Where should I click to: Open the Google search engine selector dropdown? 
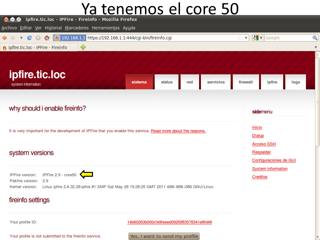(x=258, y=38)
